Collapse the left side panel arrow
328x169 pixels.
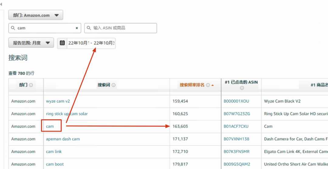tap(1, 4)
